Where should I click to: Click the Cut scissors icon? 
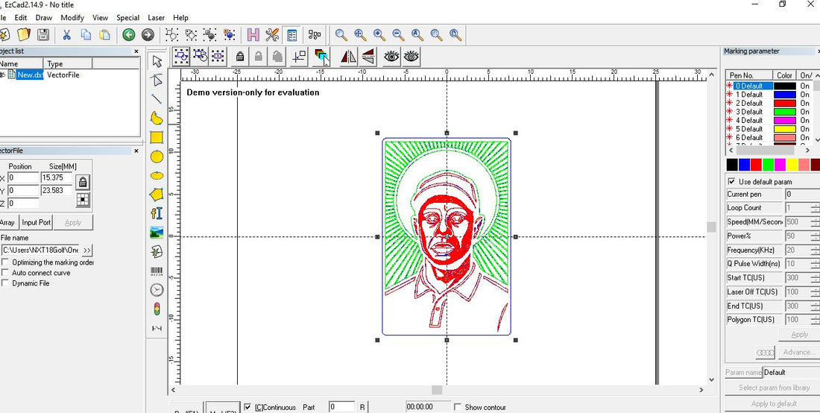click(66, 34)
